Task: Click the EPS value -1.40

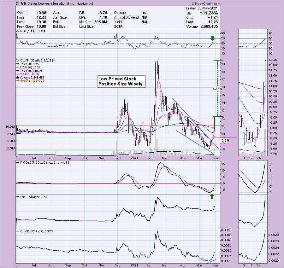Action: 103,17
